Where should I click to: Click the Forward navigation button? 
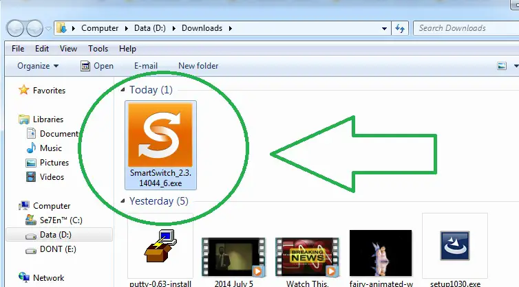tap(34, 28)
